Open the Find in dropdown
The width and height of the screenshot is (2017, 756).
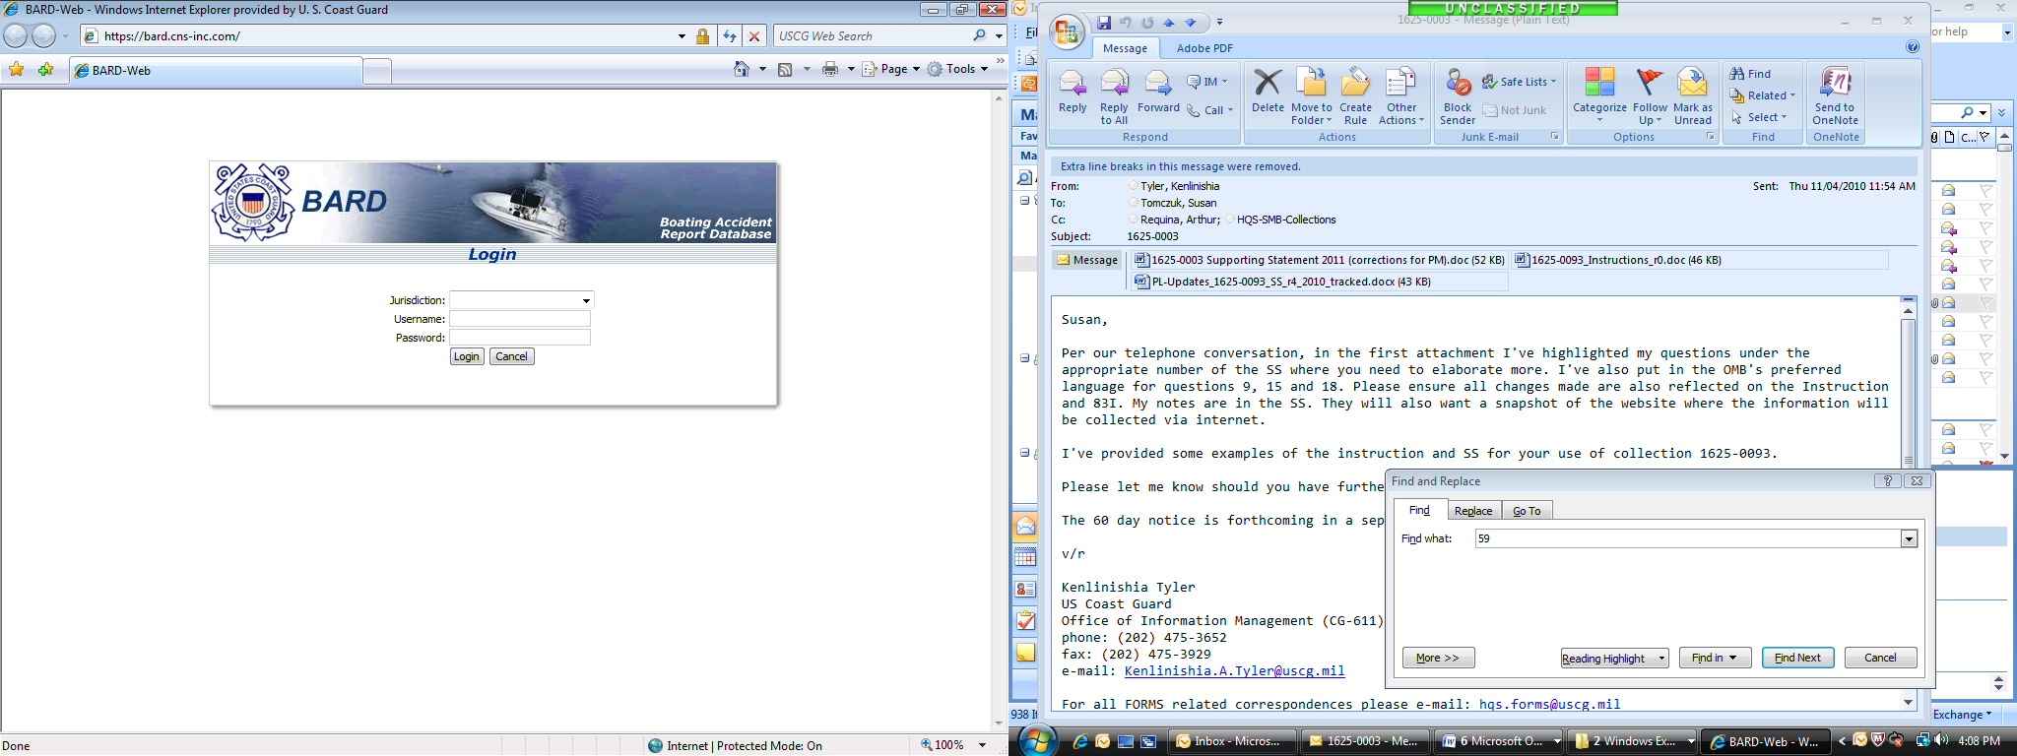1716,658
